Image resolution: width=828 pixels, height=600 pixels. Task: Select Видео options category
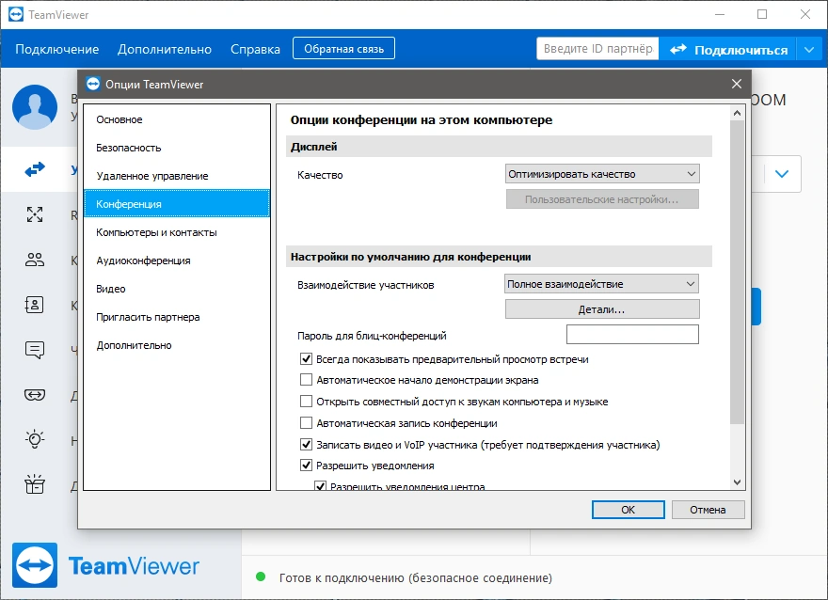(x=177, y=289)
